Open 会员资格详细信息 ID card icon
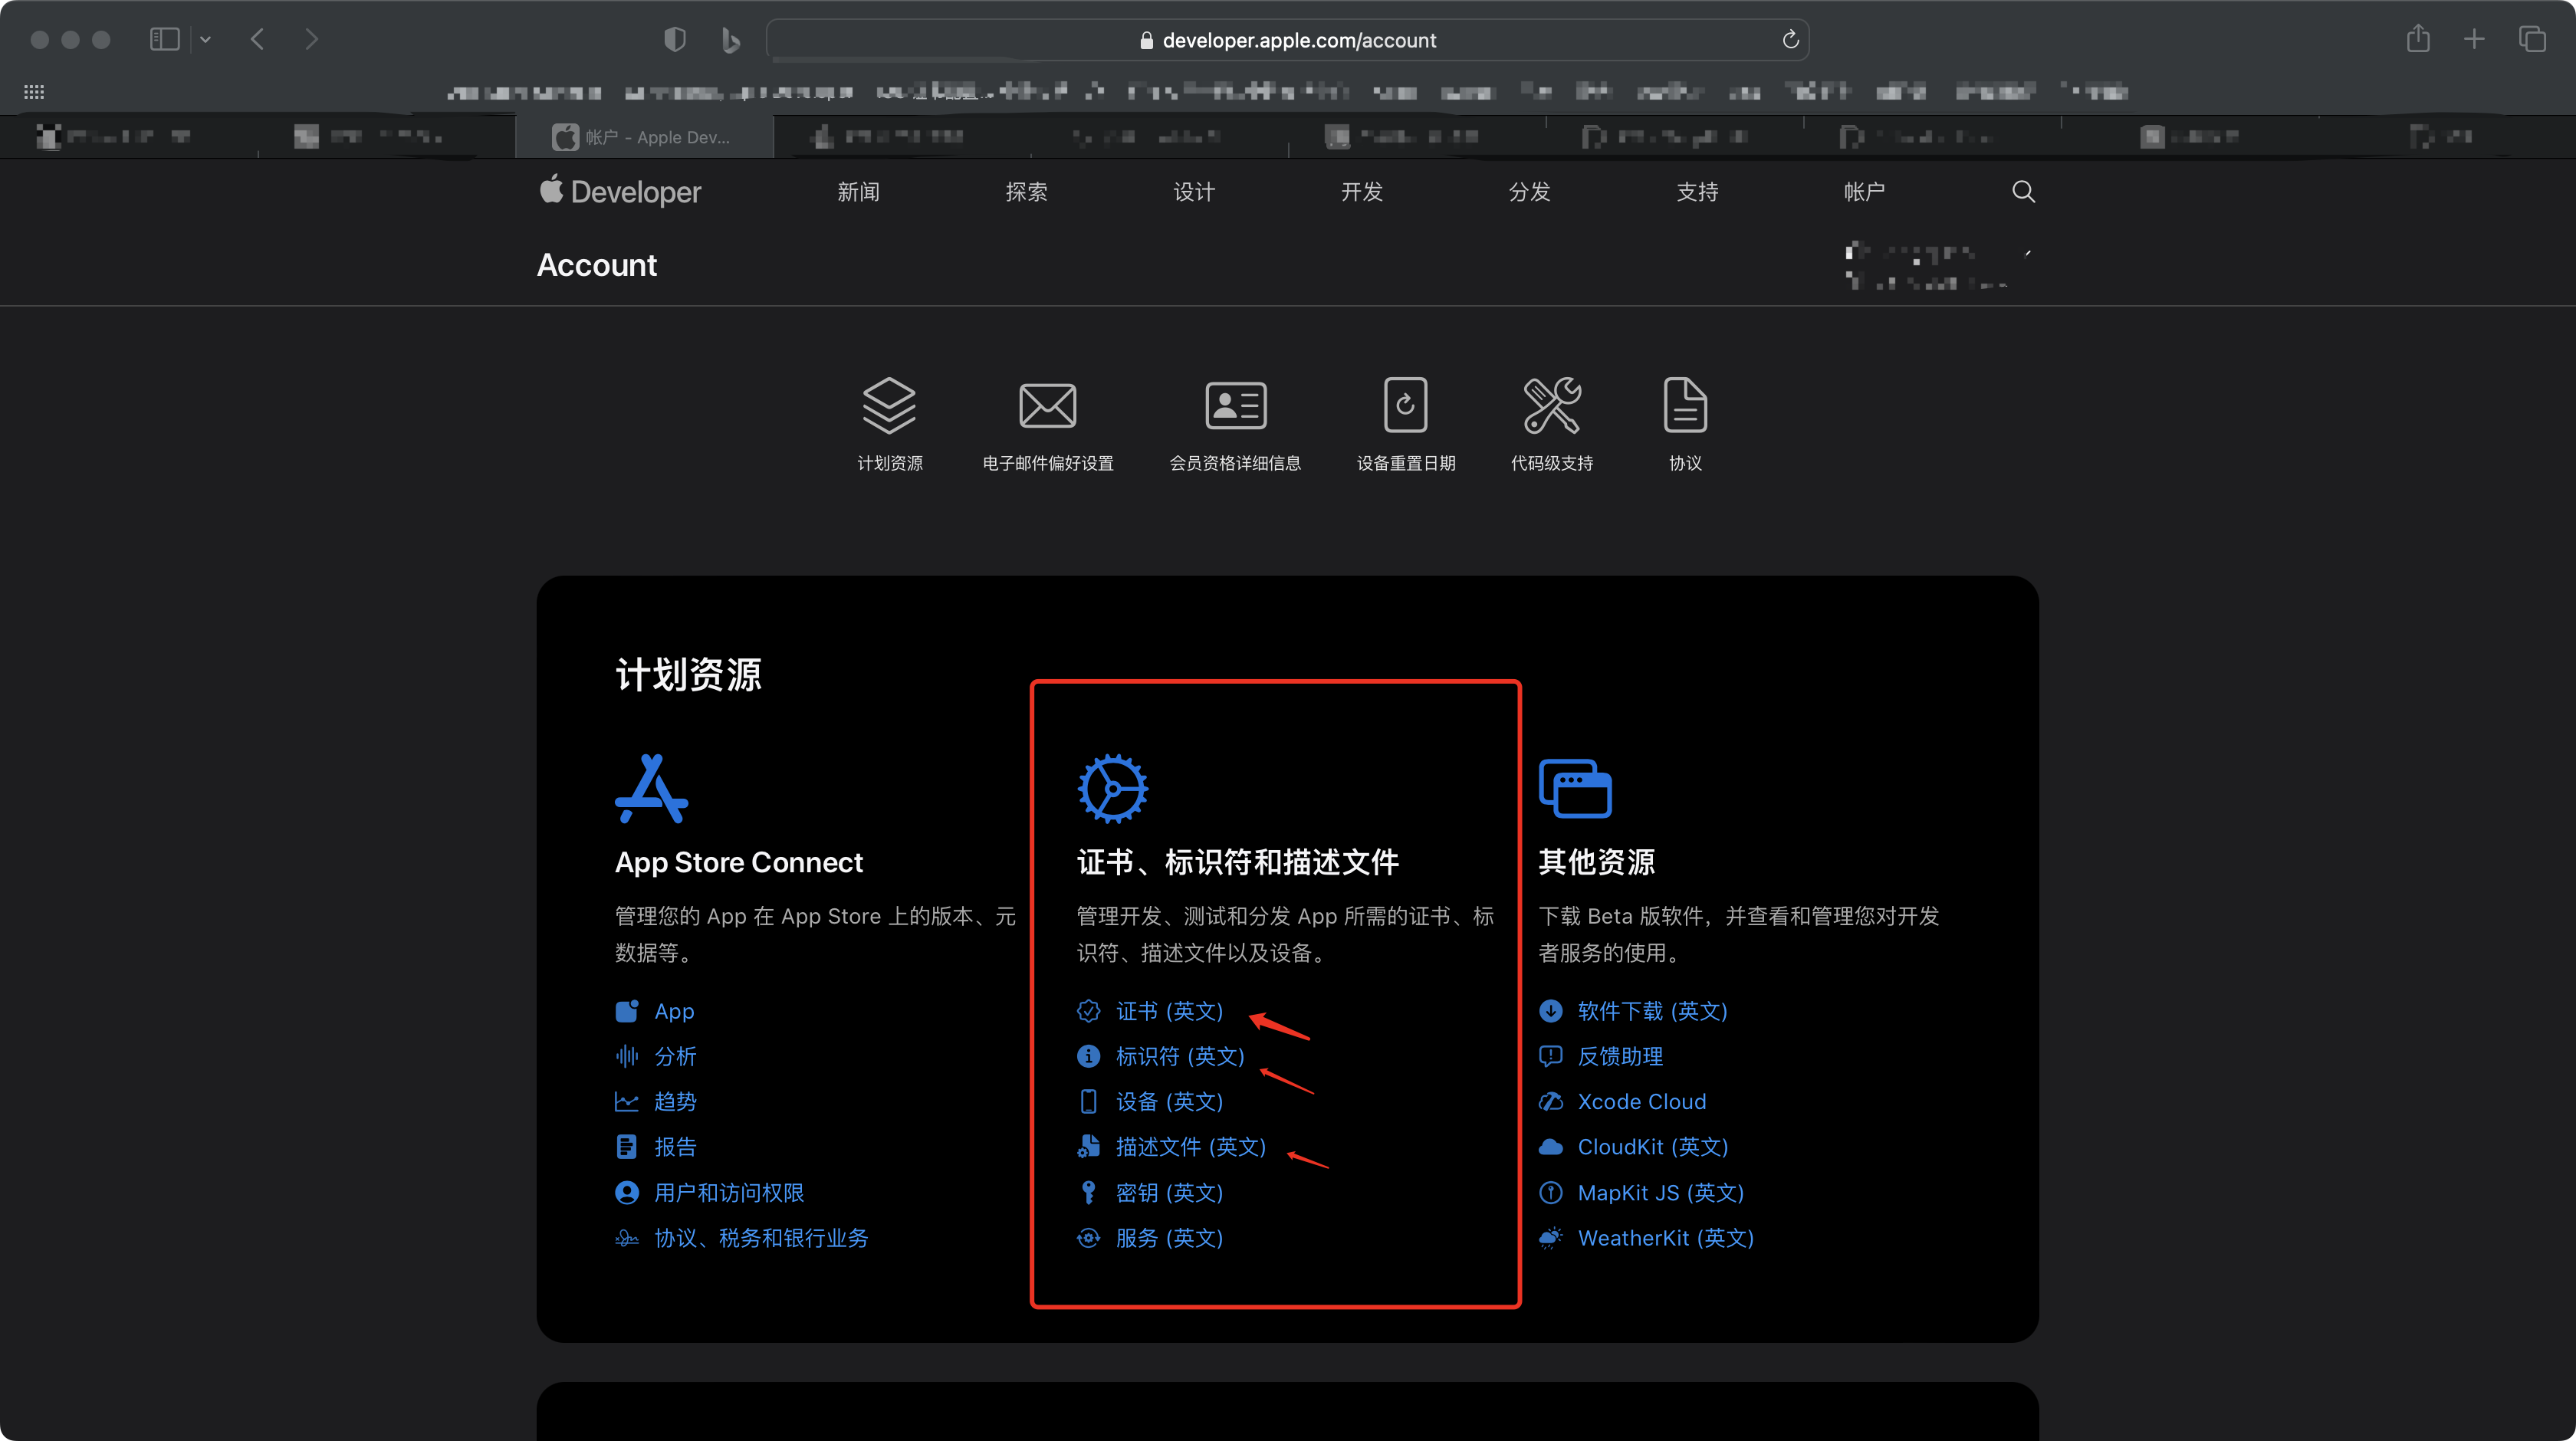Image resolution: width=2576 pixels, height=1441 pixels. tap(1235, 405)
